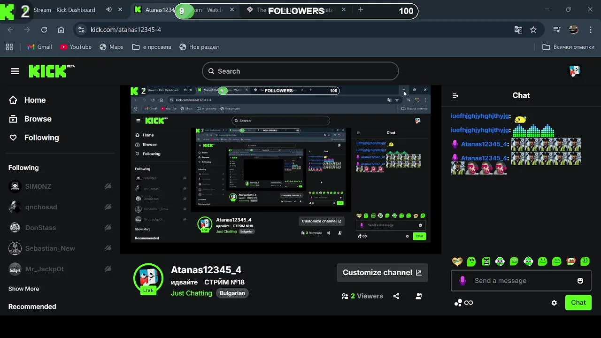
Task: Open a new browser tab
Action: (360, 9)
